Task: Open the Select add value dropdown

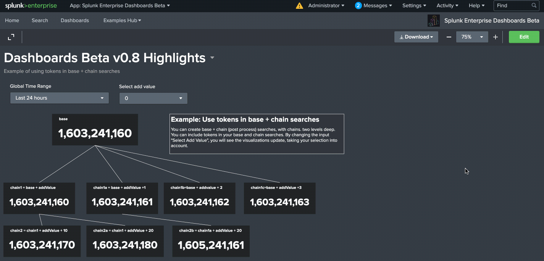Action: tap(153, 98)
